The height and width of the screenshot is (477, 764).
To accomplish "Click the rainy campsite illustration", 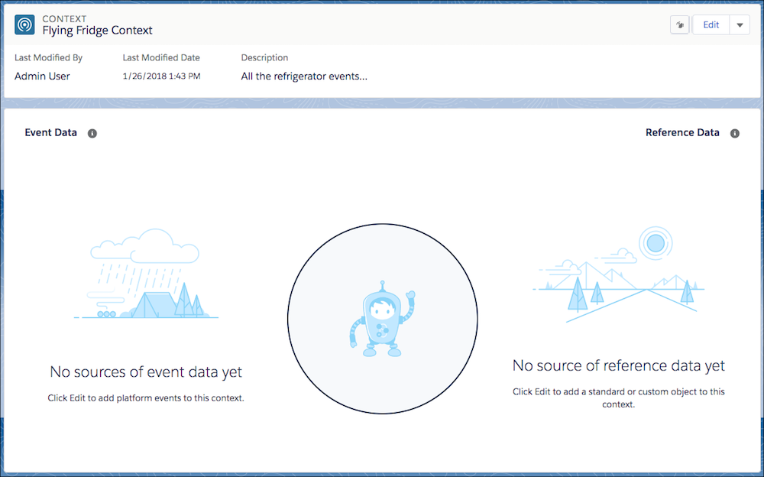I will (146, 274).
